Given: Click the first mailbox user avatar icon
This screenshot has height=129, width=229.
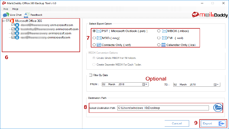Looking at the screenshot, I should [x=17, y=25].
